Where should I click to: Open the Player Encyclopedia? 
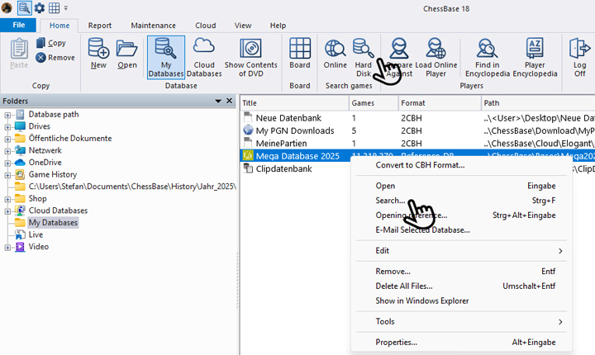(535, 57)
